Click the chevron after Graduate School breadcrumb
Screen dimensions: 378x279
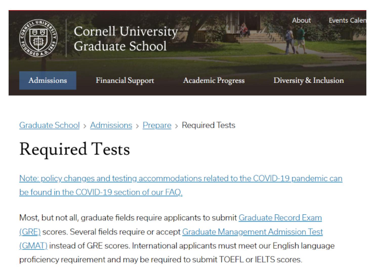pyautogui.click(x=85, y=126)
